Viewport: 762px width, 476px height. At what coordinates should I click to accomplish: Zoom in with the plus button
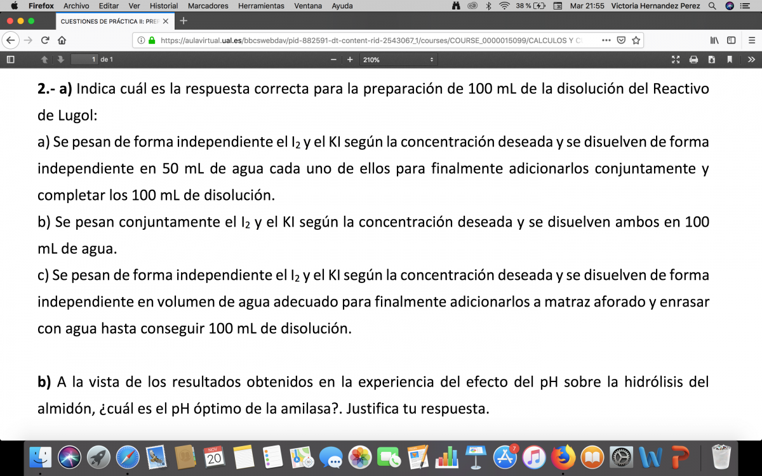350,60
